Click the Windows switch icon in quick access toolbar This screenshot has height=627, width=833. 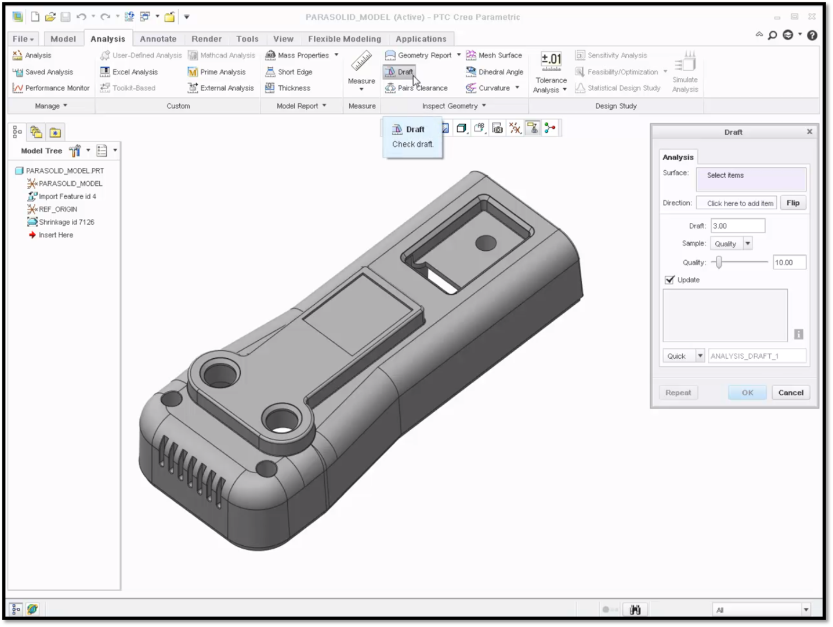(145, 17)
